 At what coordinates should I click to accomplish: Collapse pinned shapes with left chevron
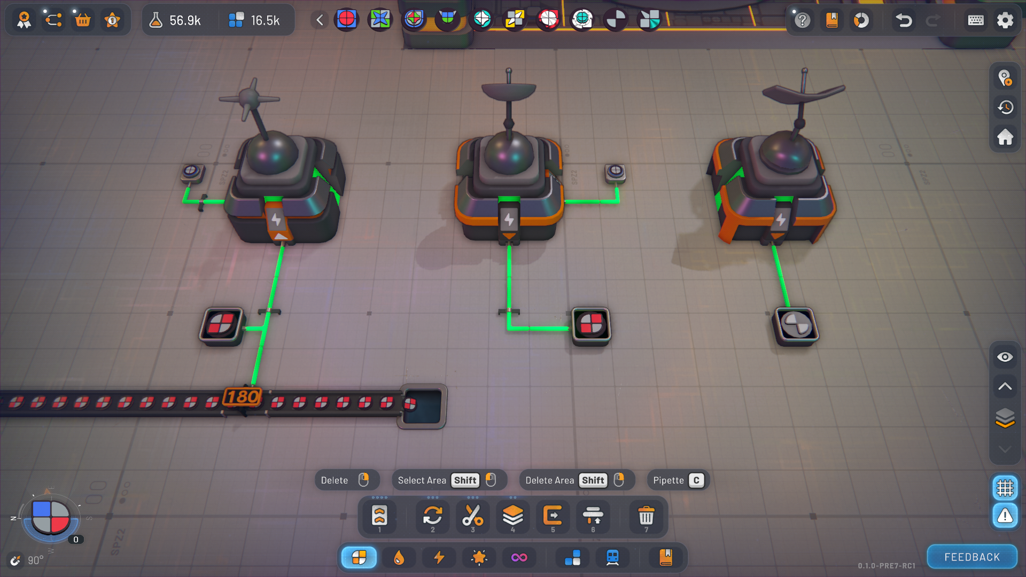point(320,20)
